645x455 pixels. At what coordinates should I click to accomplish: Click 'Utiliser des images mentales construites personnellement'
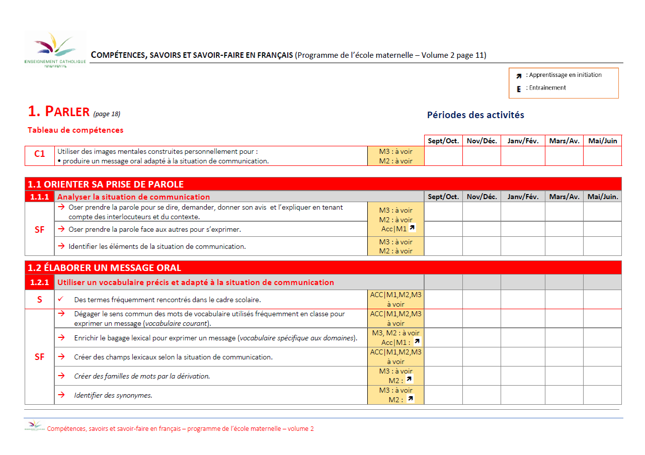coord(157,151)
